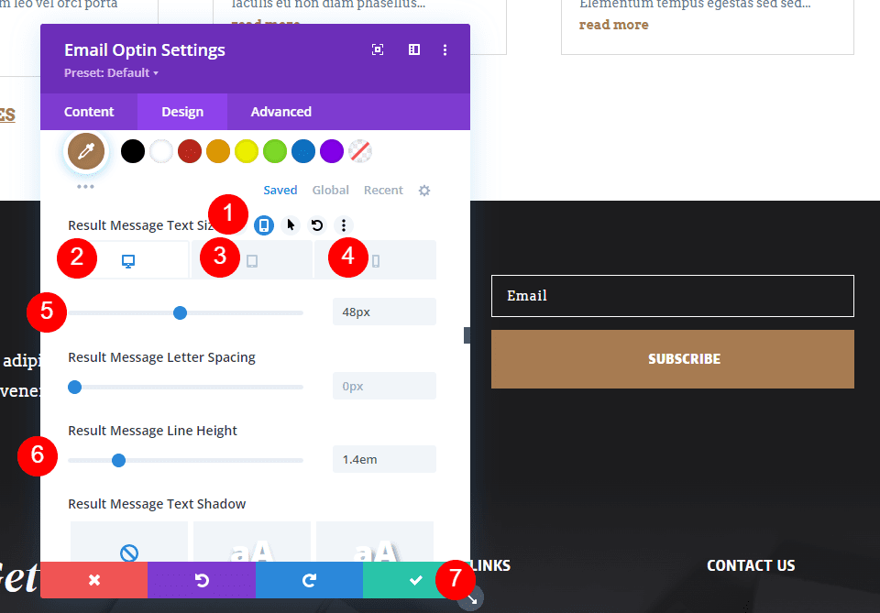Open the eyedropper color picker tool

point(86,150)
